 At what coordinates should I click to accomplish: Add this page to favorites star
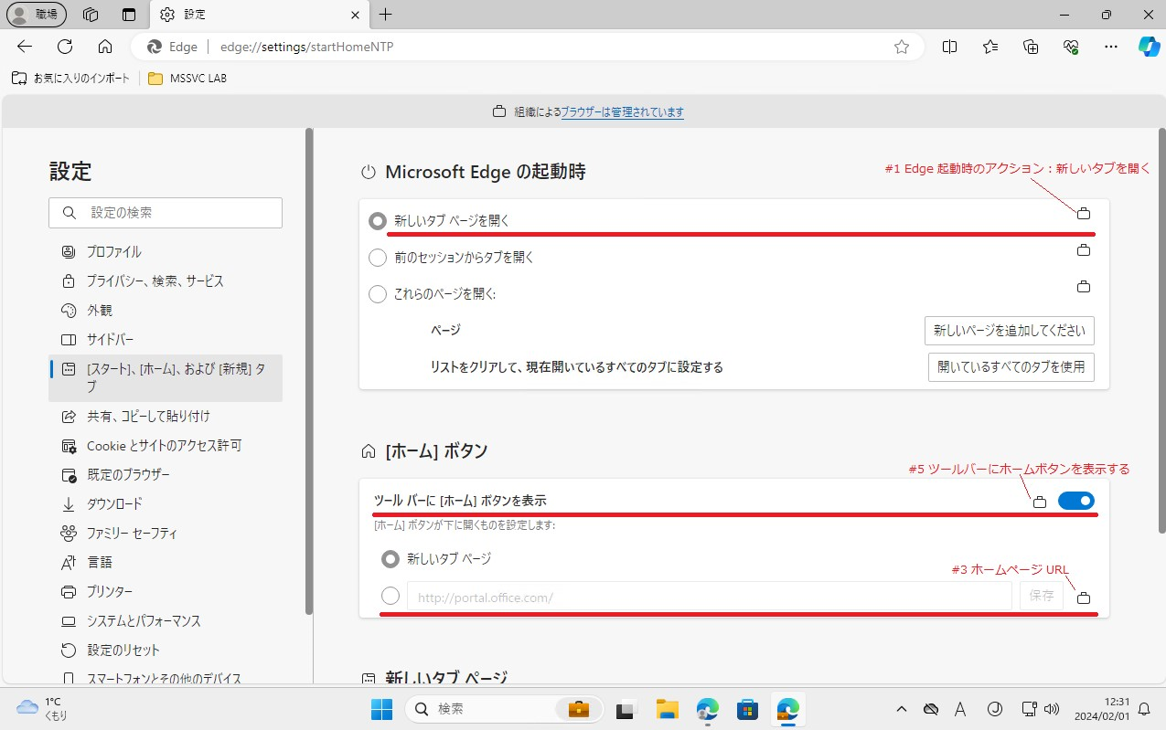(x=902, y=47)
